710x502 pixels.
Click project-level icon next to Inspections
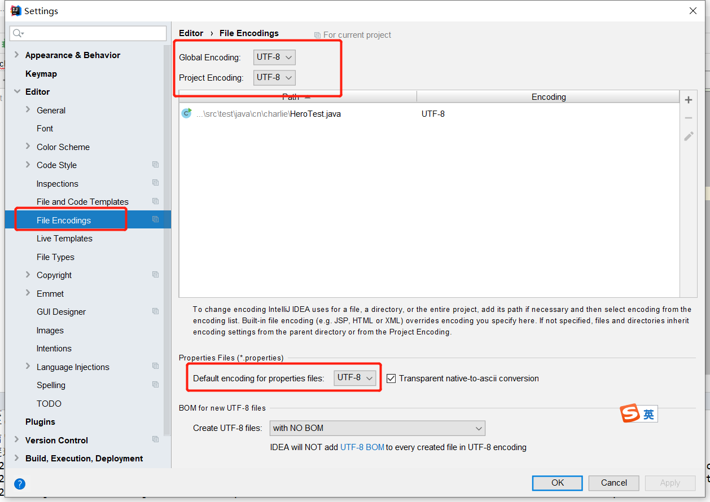click(x=155, y=183)
